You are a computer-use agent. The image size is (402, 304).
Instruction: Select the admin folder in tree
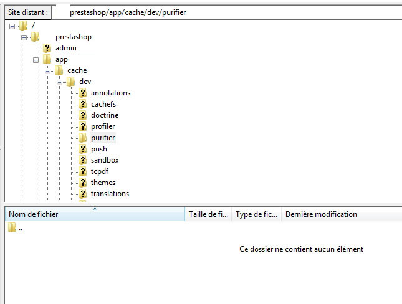(66, 48)
